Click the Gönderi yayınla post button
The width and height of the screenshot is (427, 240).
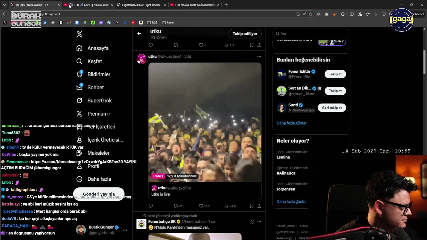click(x=99, y=194)
